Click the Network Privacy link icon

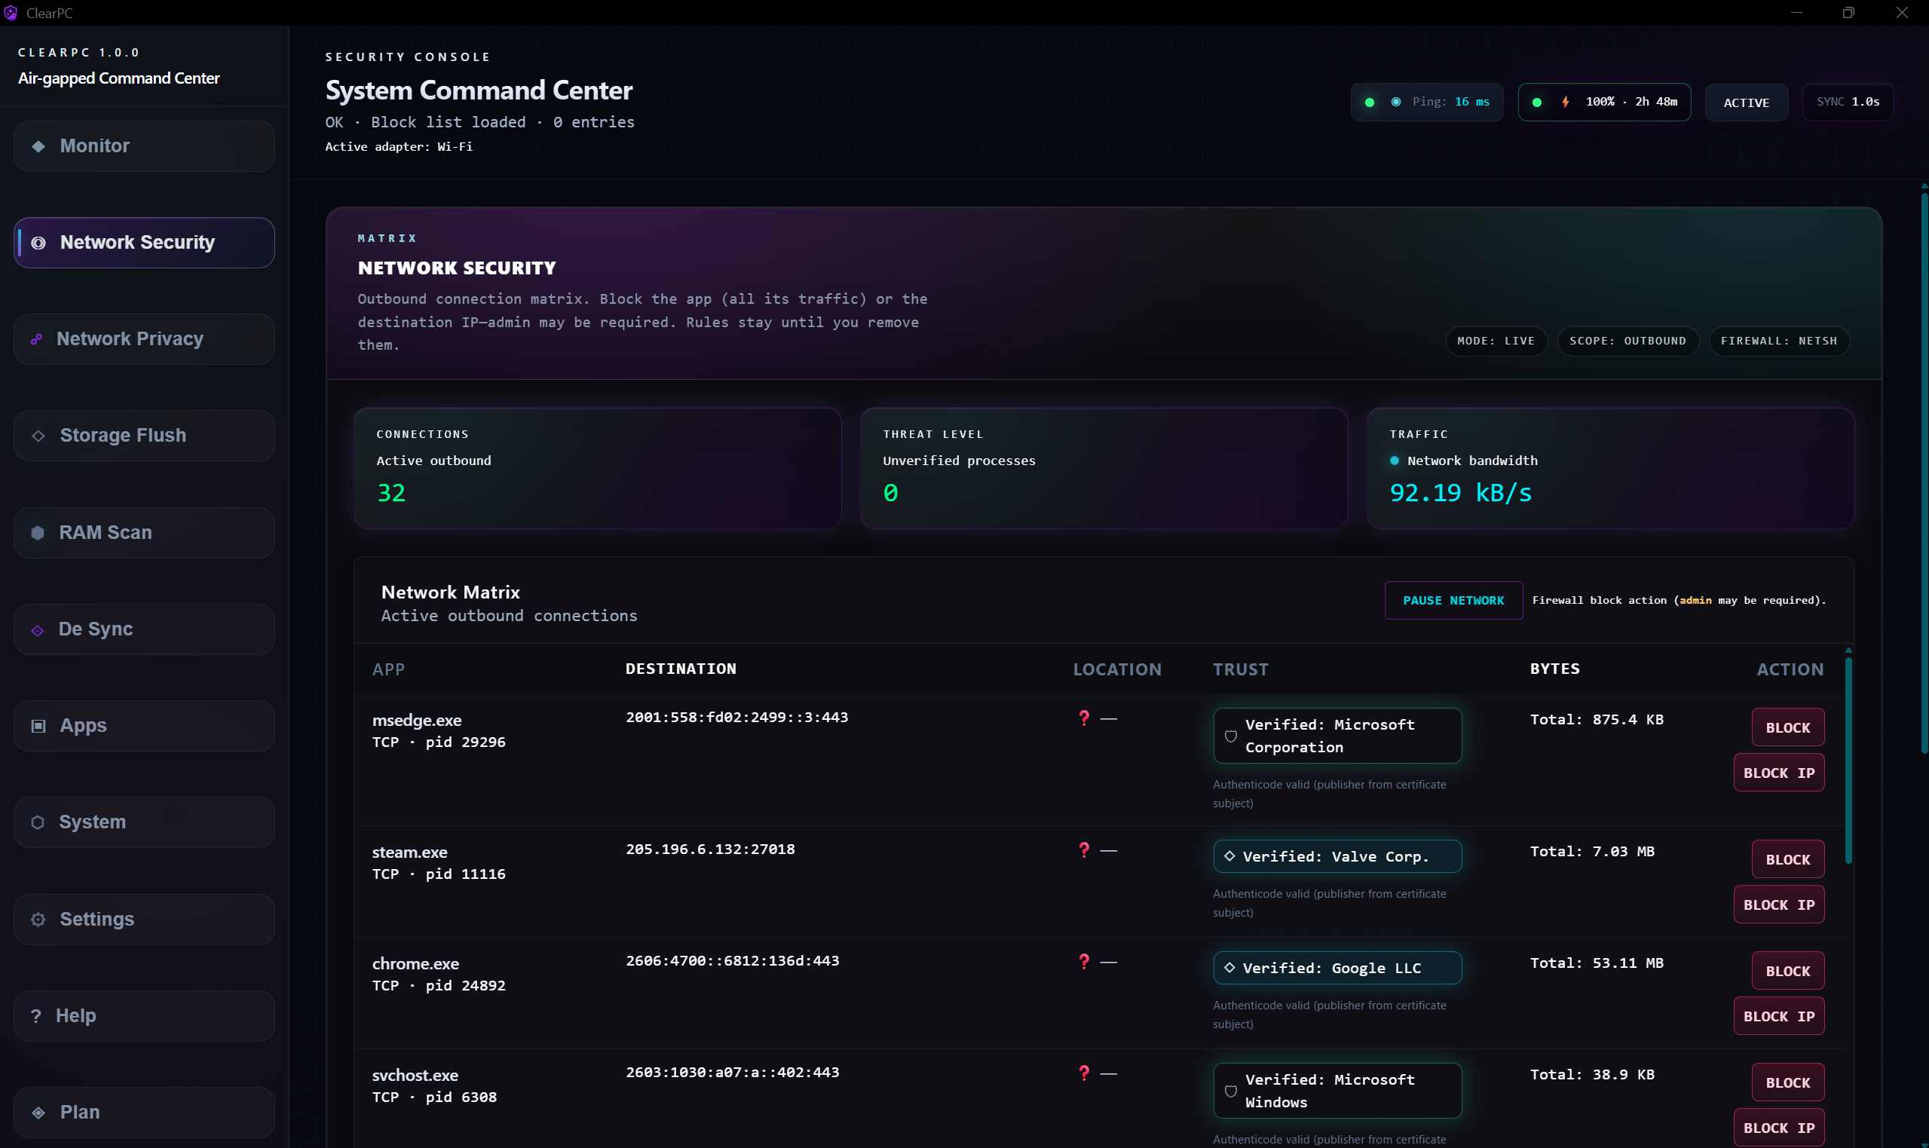(36, 339)
